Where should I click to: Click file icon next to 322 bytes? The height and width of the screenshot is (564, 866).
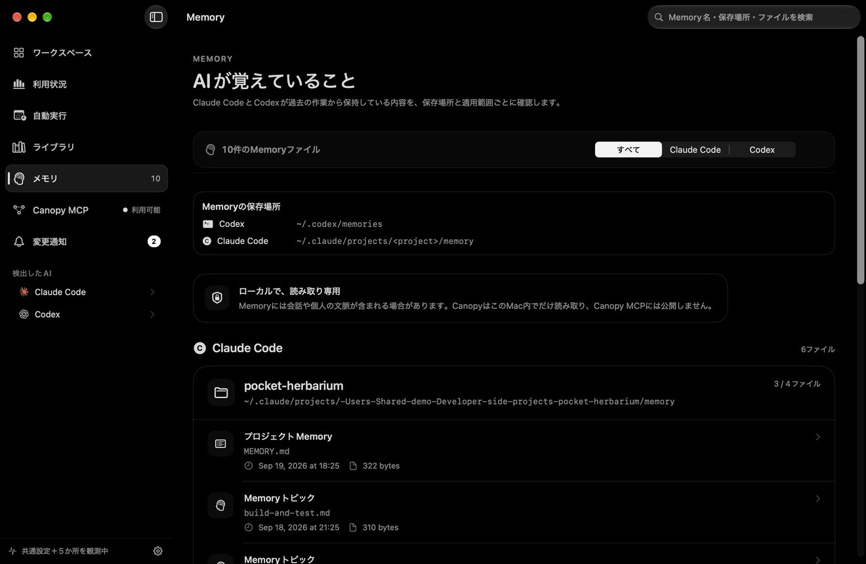tap(353, 466)
